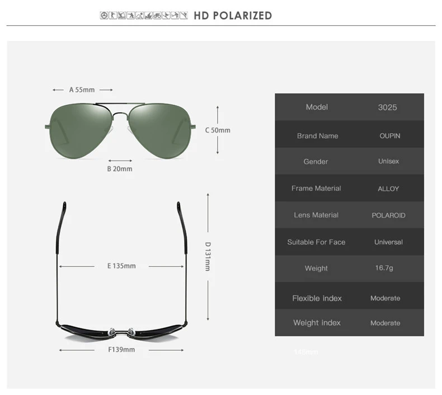Click the 'E 135mm' inner width label

tap(121, 266)
